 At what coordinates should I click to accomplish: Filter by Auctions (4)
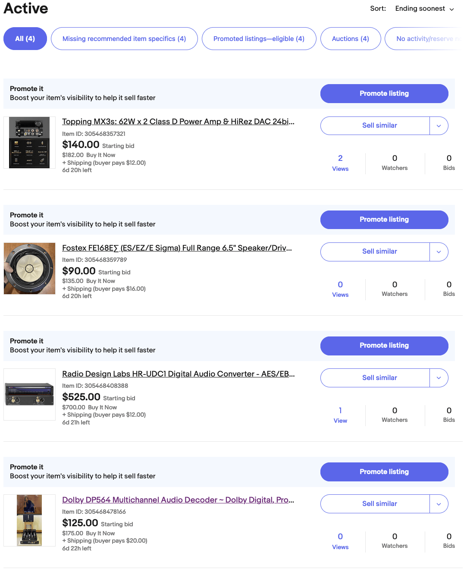coord(351,39)
